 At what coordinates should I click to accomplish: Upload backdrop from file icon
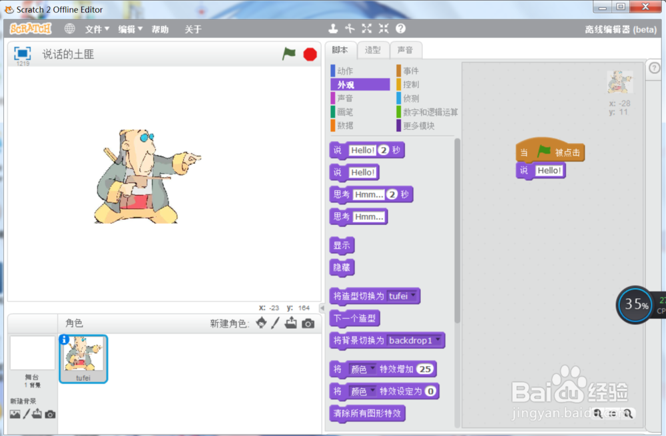pos(37,413)
